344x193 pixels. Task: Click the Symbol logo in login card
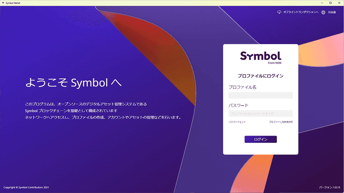tap(261, 56)
